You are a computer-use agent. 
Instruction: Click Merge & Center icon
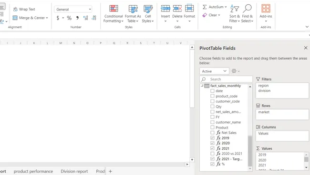tap(15, 18)
